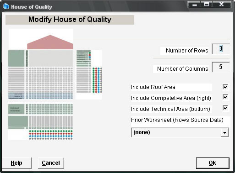Close the House of Quality dialog
This screenshot has height=173, width=235.
click(x=222, y=5)
